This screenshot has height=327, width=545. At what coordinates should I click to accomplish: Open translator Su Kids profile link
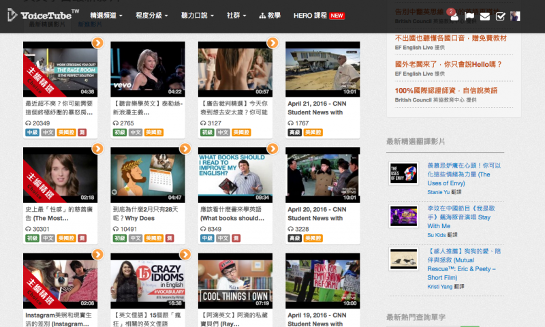(x=437, y=235)
